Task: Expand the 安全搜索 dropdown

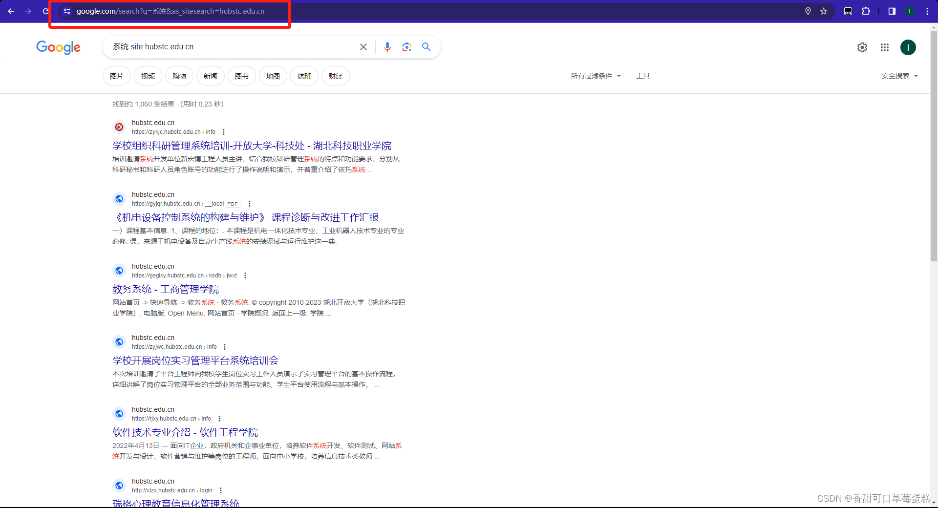Action: click(900, 76)
